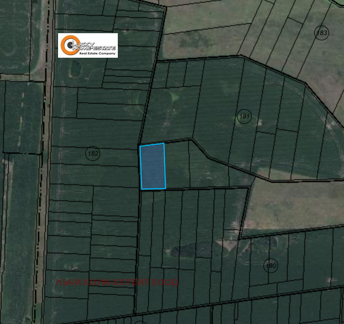This screenshot has width=344, height=324.
Task: Select the circled area label 180
Action: pos(270,265)
